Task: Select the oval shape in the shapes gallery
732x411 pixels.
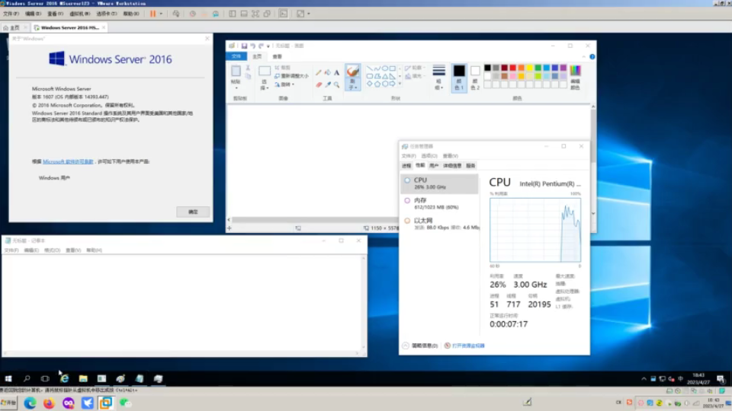Action: (x=384, y=68)
